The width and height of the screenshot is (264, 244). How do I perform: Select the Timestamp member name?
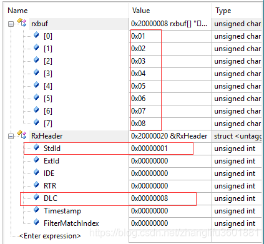point(62,211)
